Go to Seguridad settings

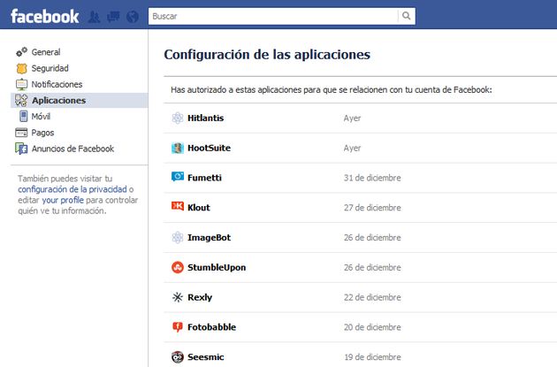(50, 68)
